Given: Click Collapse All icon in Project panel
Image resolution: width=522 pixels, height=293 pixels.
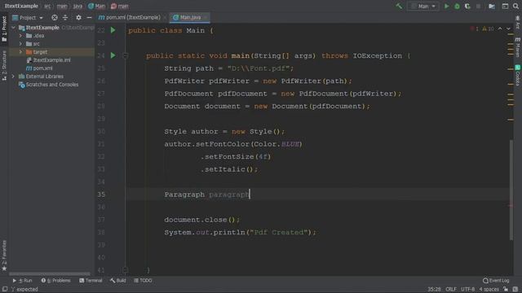Looking at the screenshot, I should pos(65,18).
